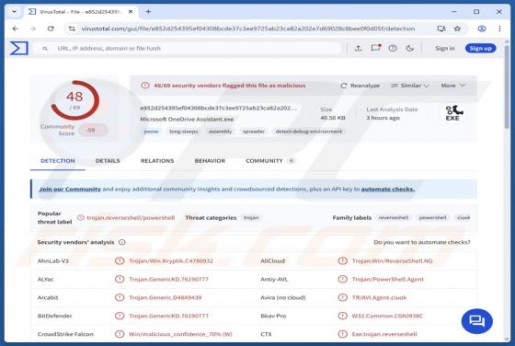Bookmark this page with the star icon
Viewport: 515px width, 346px height.
coord(457,29)
